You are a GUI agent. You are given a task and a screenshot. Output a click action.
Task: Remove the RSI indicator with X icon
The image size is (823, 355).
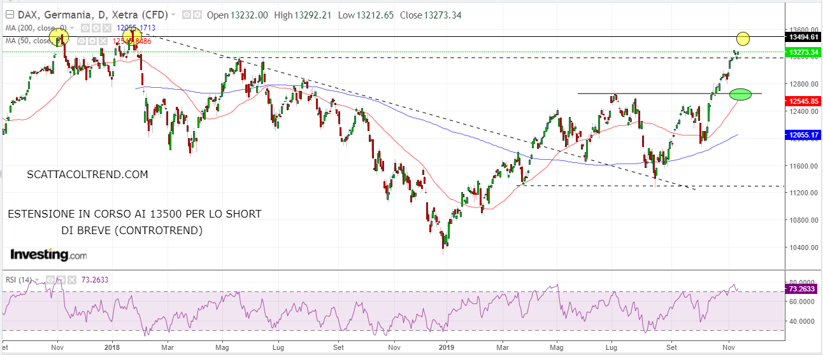pos(72,280)
